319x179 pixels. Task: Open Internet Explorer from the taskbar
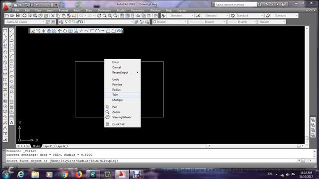(x=21, y=175)
